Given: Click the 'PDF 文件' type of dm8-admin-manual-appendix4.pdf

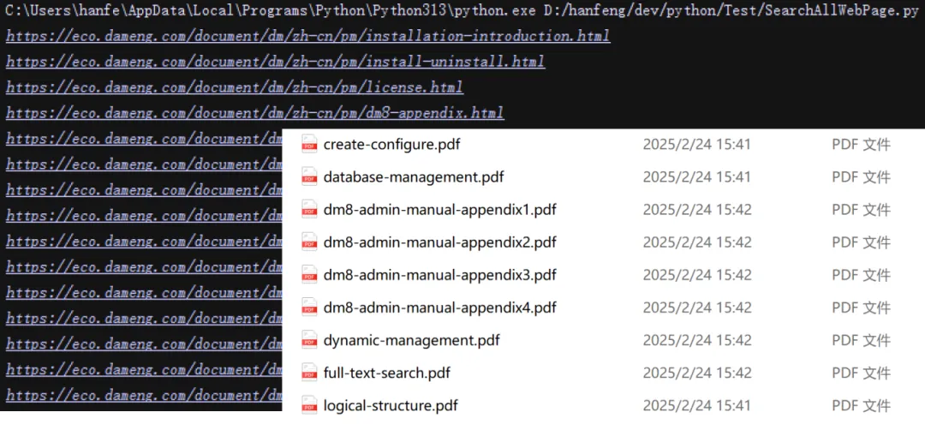Looking at the screenshot, I should coord(861,308).
